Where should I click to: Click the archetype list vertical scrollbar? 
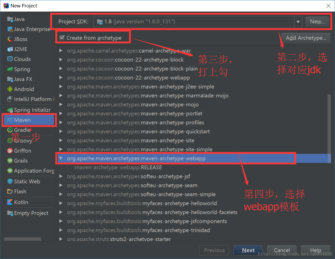tap(329, 128)
